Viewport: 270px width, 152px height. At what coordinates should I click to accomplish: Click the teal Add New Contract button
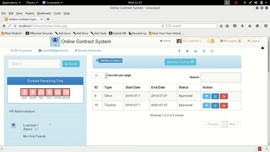point(180,62)
